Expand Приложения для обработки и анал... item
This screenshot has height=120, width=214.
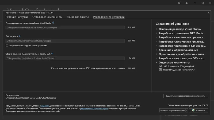pyautogui.click(x=157, y=54)
